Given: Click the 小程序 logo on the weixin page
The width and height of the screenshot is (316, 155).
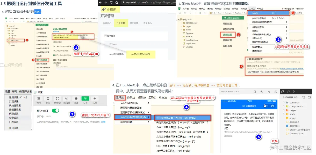Looking at the screenshot, I should pos(103,10).
